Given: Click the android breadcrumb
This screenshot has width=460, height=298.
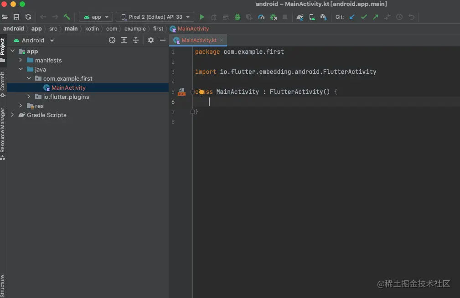Looking at the screenshot, I should (x=14, y=28).
